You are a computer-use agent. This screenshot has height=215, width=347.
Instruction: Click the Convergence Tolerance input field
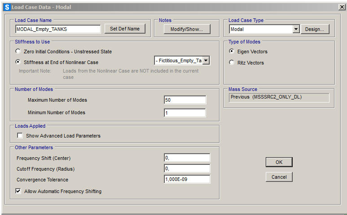coord(187,180)
